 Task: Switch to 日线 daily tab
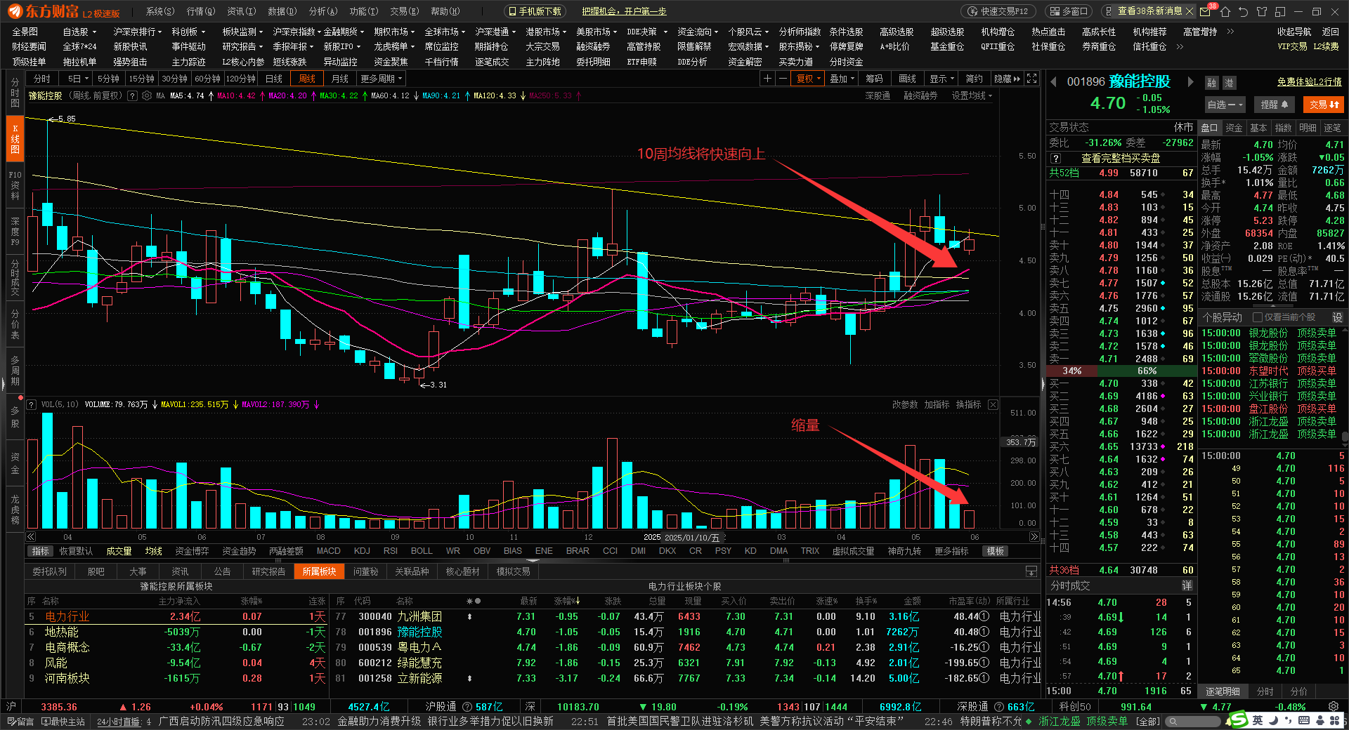[273, 79]
